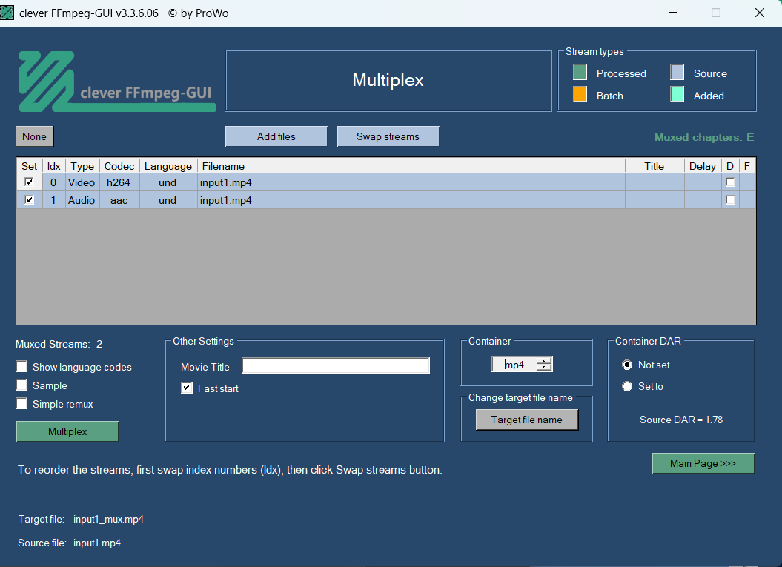Open the Target file name dialog
This screenshot has height=567, width=782.
pyautogui.click(x=527, y=420)
